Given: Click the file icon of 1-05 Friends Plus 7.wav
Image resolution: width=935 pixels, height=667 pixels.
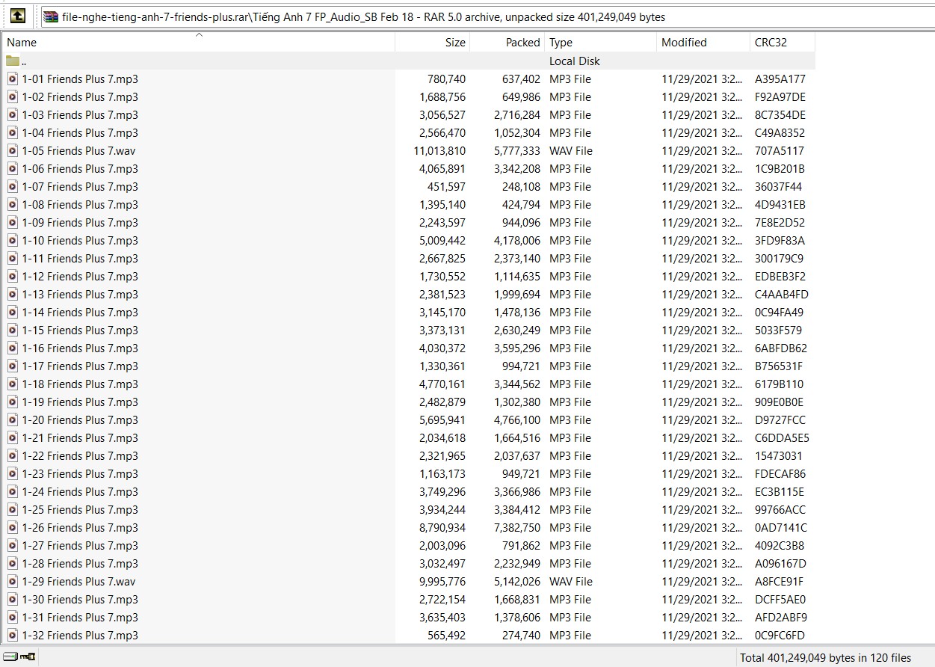Looking at the screenshot, I should 13,151.
